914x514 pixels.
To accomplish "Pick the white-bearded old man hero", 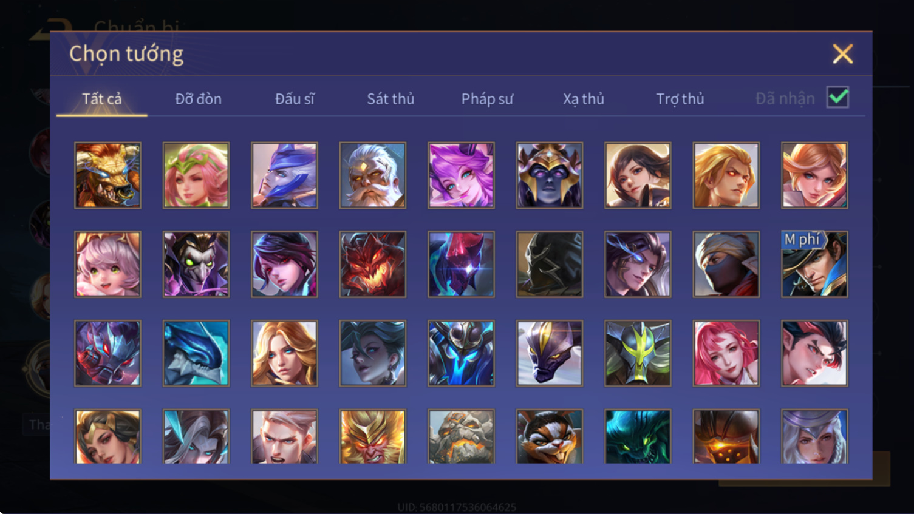I will tap(372, 175).
